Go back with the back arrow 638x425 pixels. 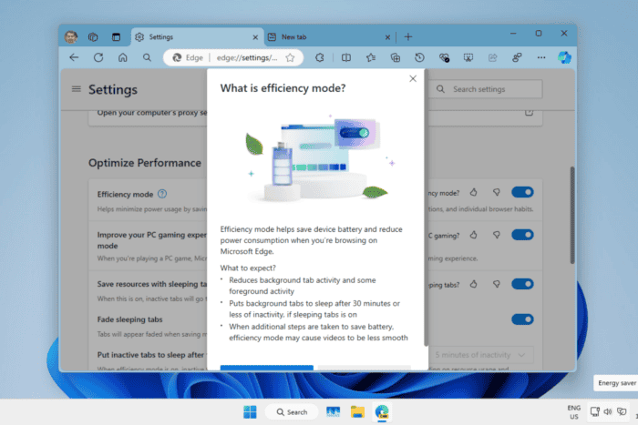pyautogui.click(x=74, y=57)
